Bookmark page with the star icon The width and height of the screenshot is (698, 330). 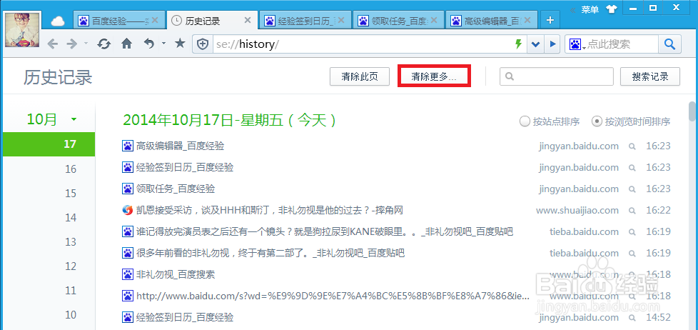click(x=180, y=43)
